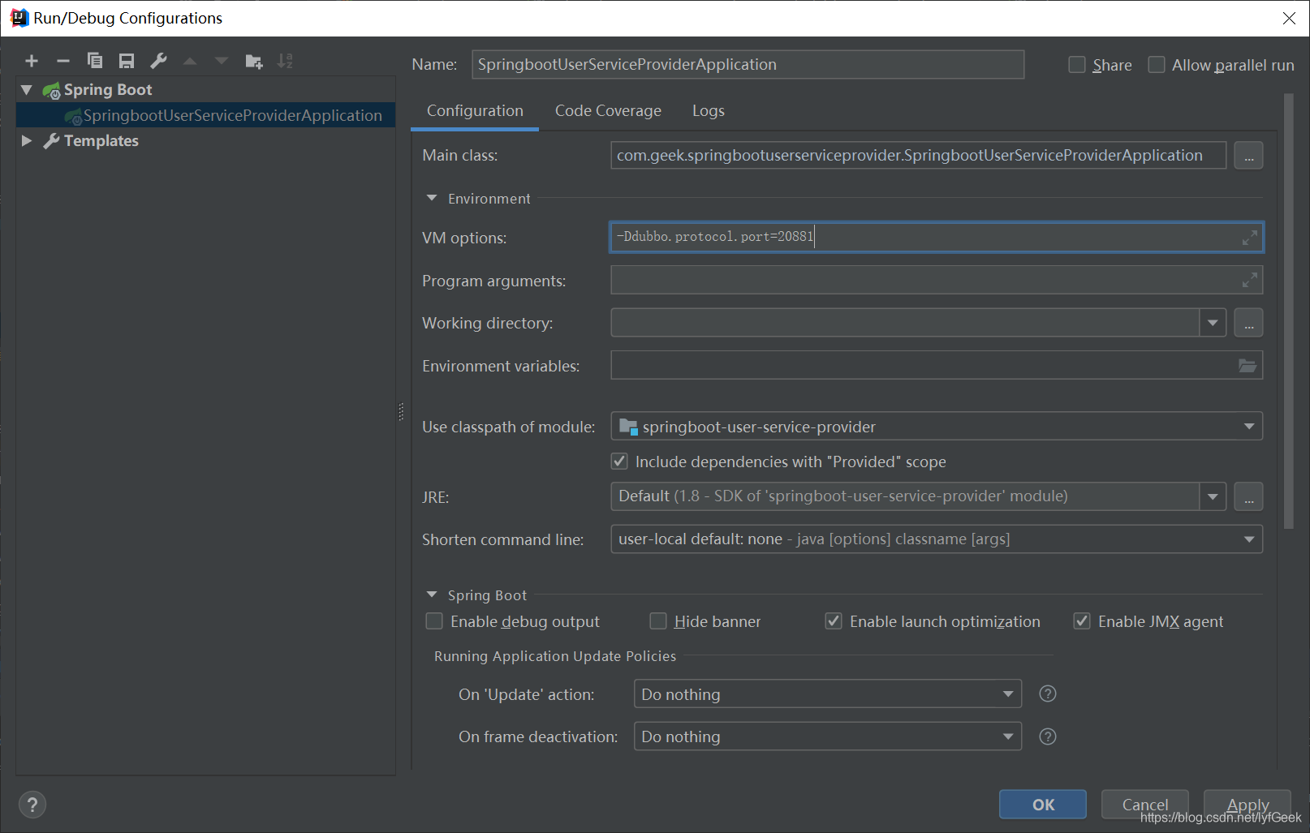Uncheck Include dependencies with Provided scope
The width and height of the screenshot is (1310, 833).
pos(619,462)
